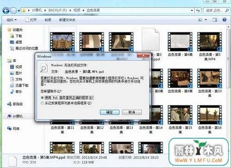
Task: Click 刻录 in the toolbar
Action: 48,20
